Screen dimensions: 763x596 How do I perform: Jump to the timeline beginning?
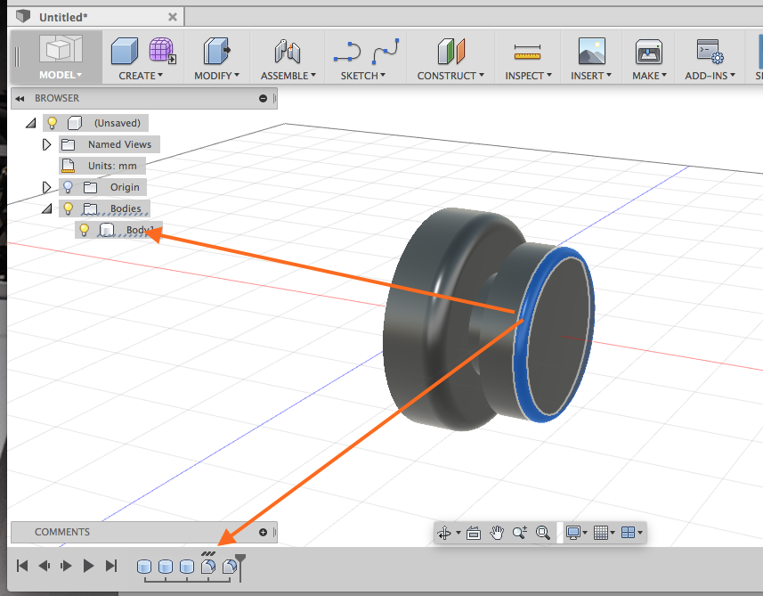pos(22,566)
